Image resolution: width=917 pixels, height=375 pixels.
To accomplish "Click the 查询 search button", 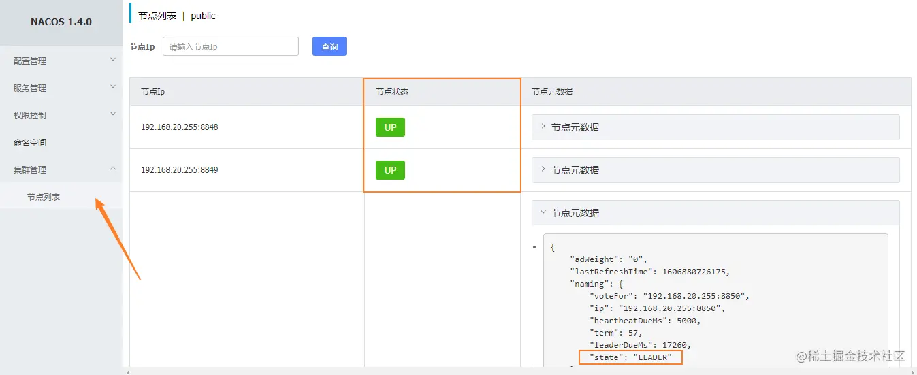I will (x=329, y=46).
